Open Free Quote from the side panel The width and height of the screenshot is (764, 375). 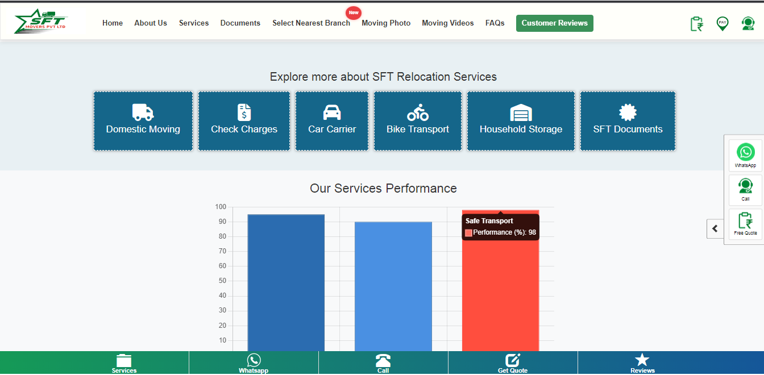745,223
